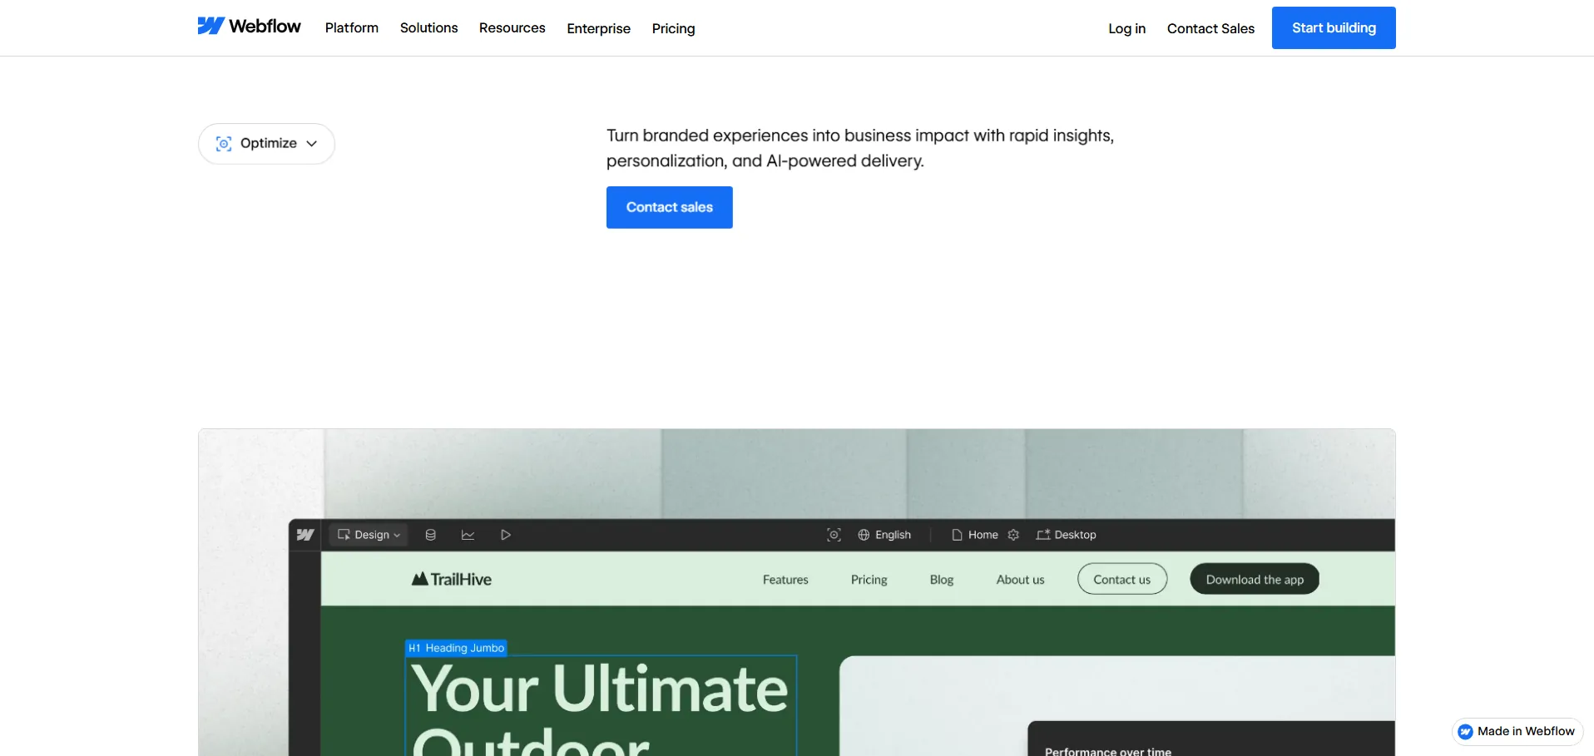Click the Start building button
The width and height of the screenshot is (1594, 756).
tap(1333, 28)
